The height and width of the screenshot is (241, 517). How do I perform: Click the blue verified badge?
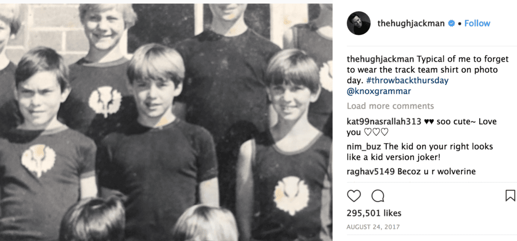pos(451,23)
